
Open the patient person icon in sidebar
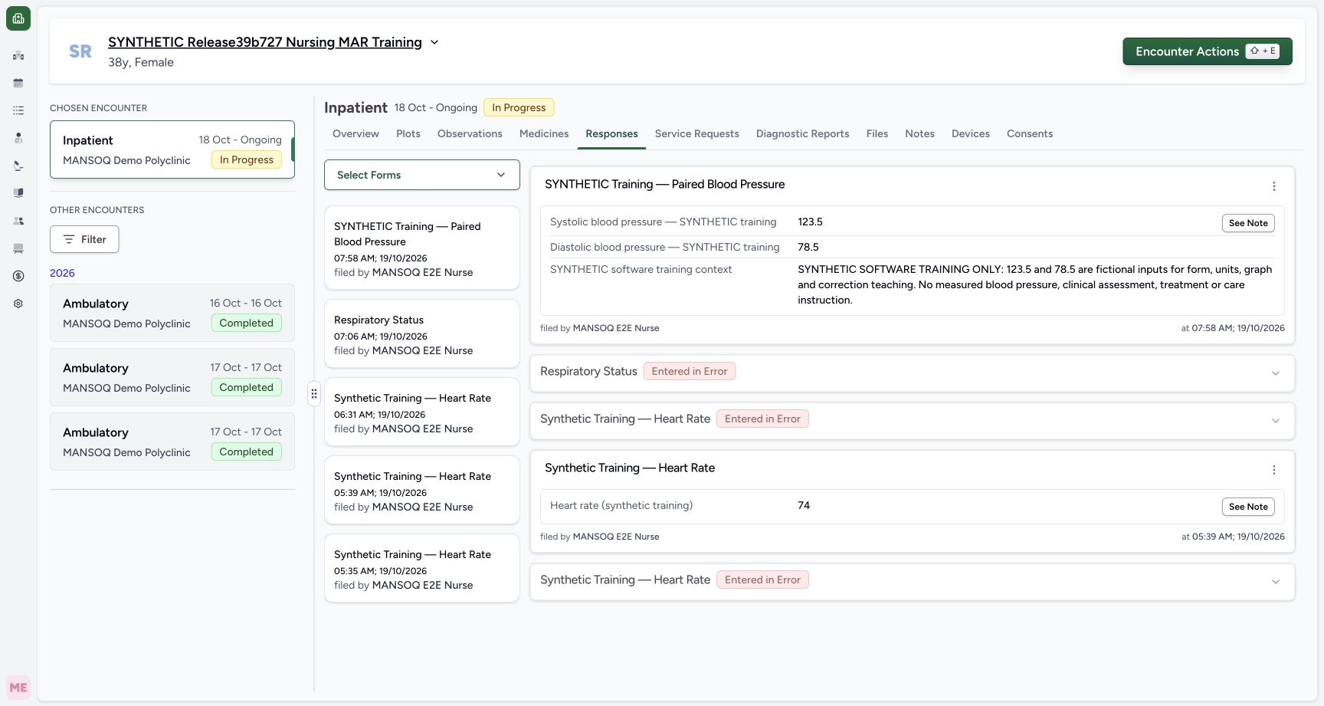(x=18, y=138)
